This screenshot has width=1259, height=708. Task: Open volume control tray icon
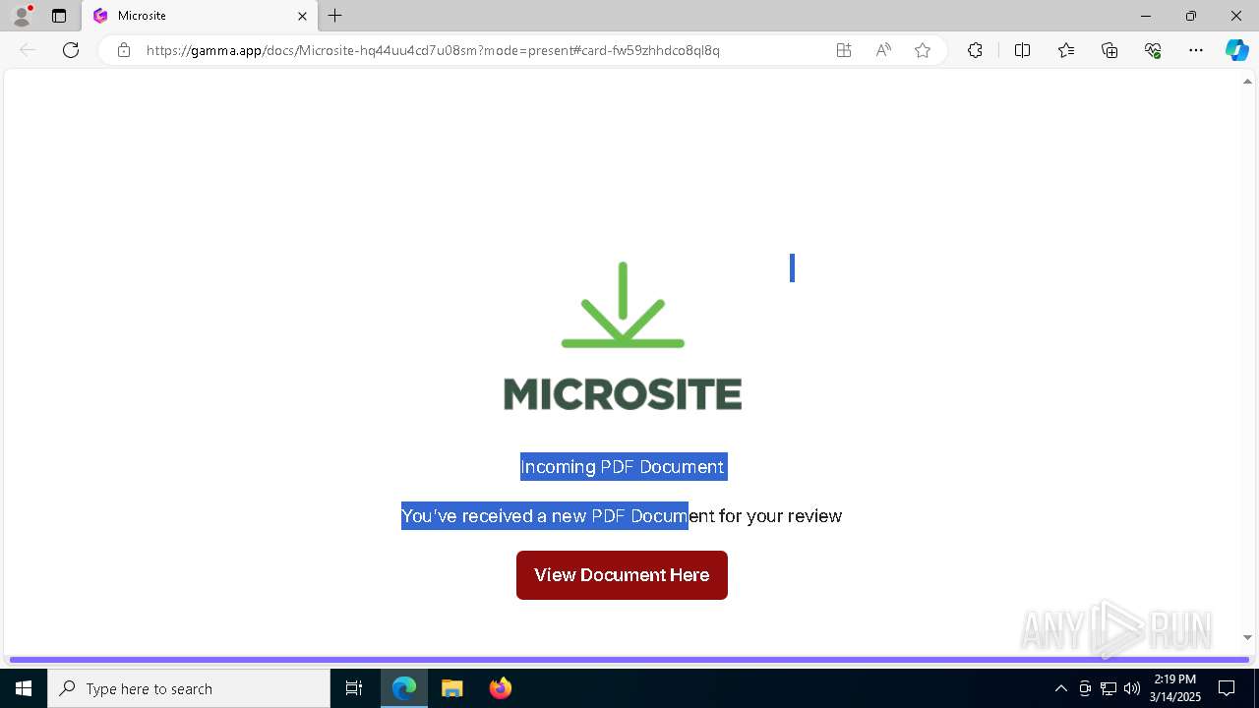(x=1132, y=688)
